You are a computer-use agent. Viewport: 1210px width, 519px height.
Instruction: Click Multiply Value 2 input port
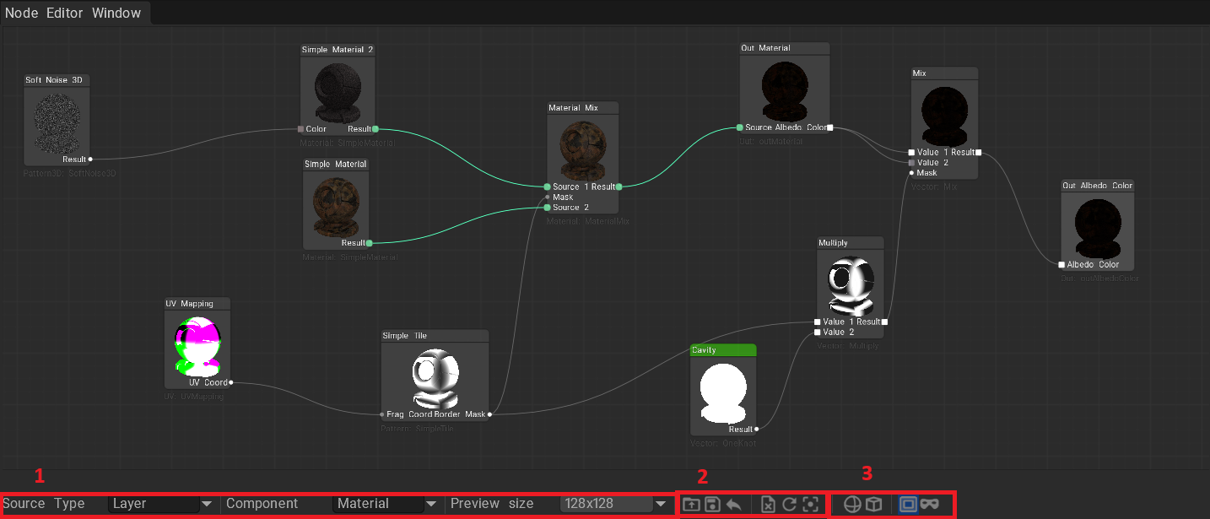pyautogui.click(x=818, y=332)
